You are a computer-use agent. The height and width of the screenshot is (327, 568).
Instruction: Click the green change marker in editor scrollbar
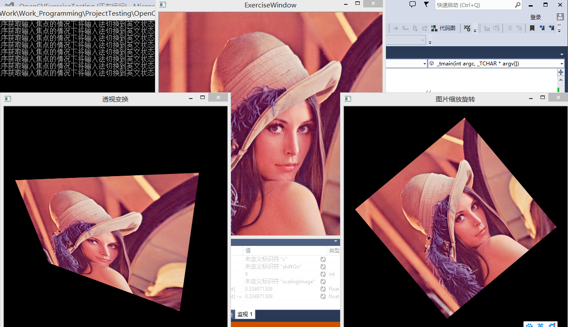(x=558, y=90)
